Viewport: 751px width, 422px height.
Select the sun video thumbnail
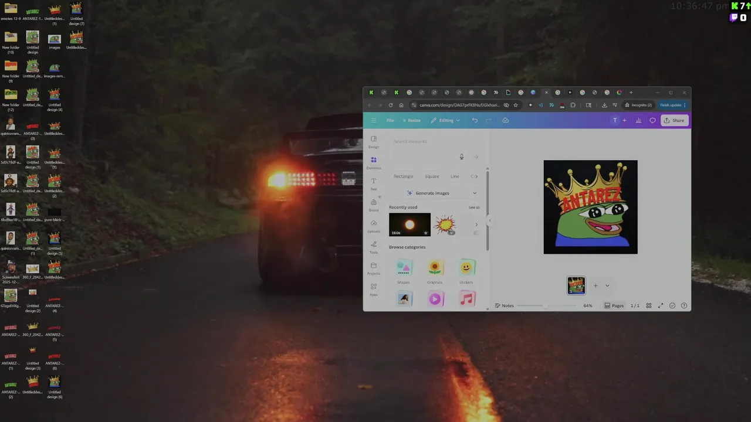(x=410, y=224)
